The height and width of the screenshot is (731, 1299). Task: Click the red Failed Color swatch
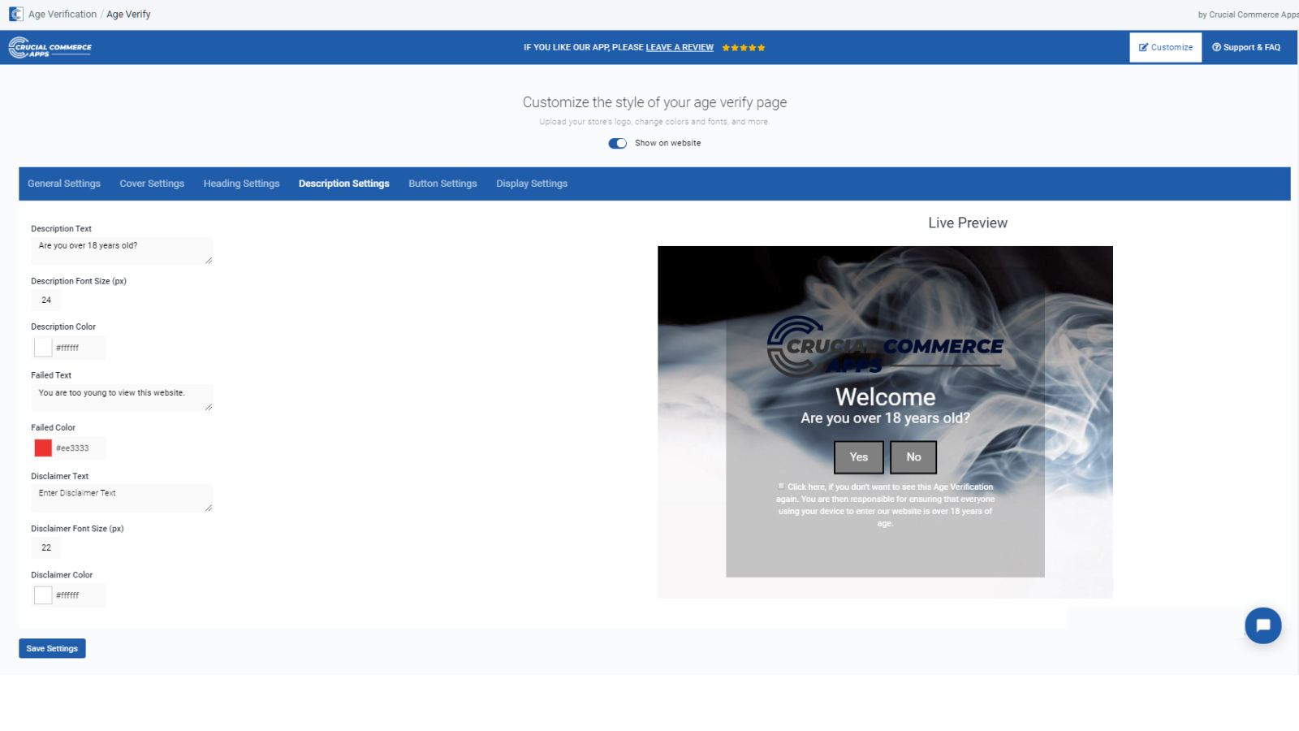point(42,448)
